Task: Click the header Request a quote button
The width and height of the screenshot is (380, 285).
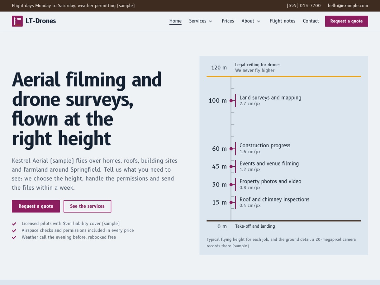Action: (x=346, y=21)
